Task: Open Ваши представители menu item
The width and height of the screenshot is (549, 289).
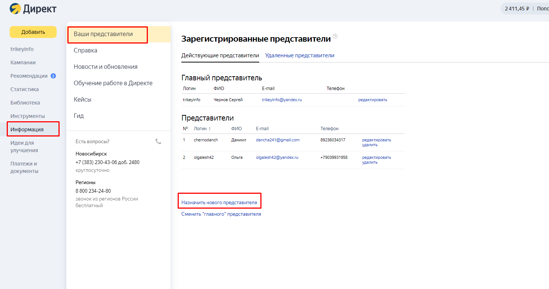Action: pos(103,34)
